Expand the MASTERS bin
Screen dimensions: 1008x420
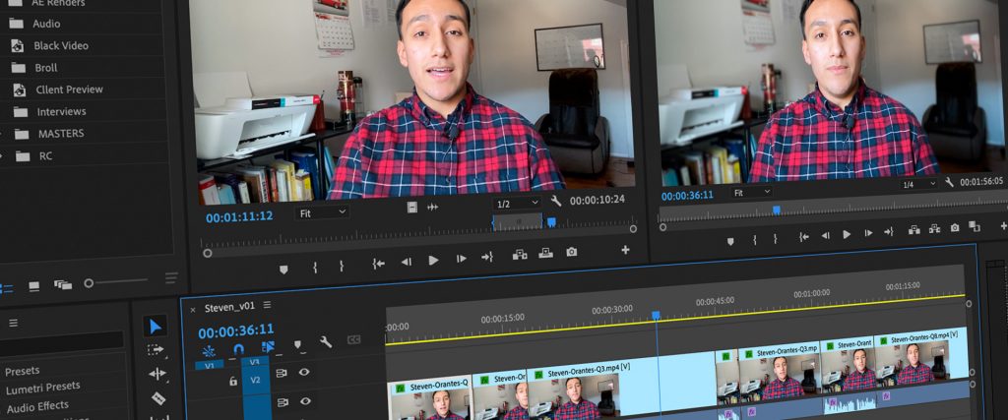tap(1, 134)
